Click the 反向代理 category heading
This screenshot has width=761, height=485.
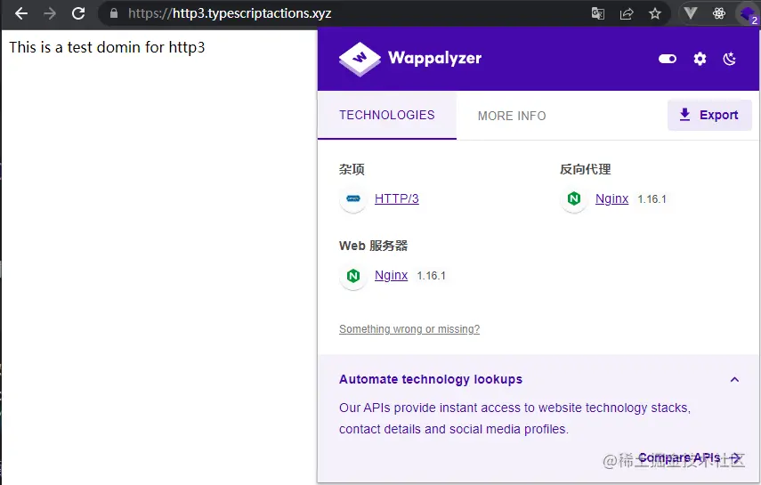coord(586,169)
